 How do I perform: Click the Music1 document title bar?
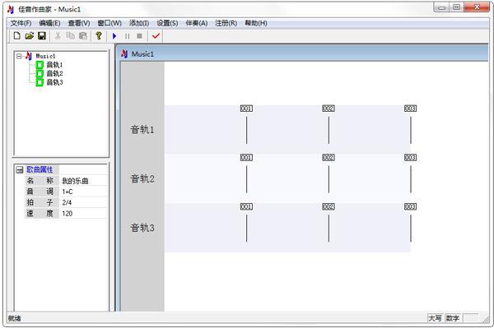coord(302,53)
